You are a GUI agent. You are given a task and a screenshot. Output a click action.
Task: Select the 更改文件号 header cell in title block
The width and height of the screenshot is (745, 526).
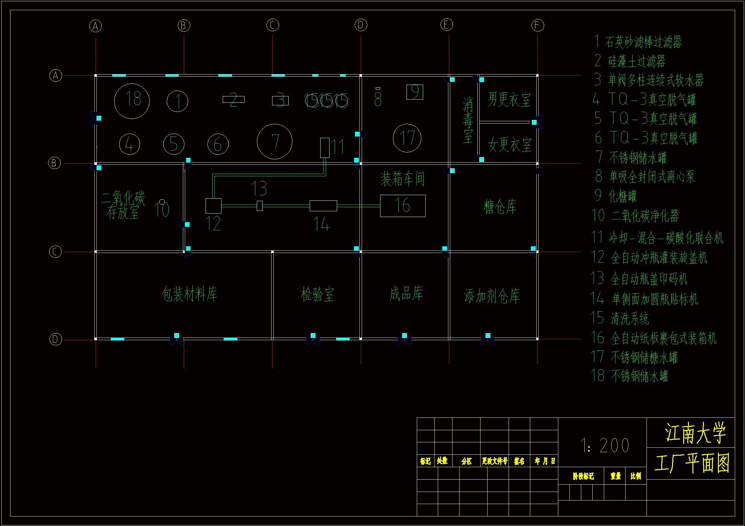click(x=494, y=461)
